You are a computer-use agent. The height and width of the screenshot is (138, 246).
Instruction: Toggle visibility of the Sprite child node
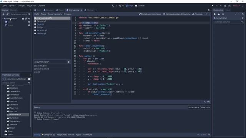pos(29,22)
